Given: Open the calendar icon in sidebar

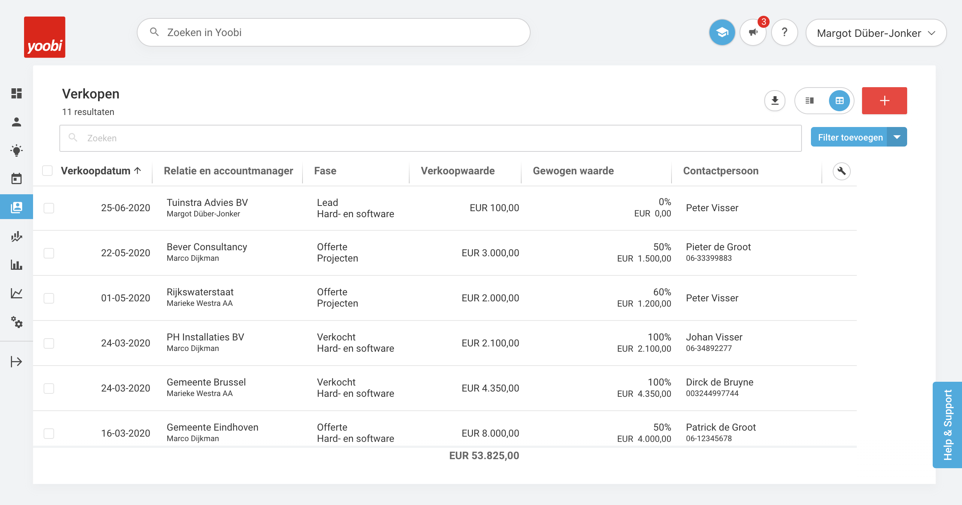Looking at the screenshot, I should (x=17, y=179).
